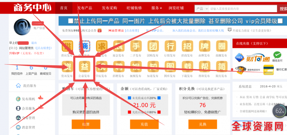Image resolution: width=287 pixels, height=135 pixels.
Task: Click the search text input field
Action: pos(243,9)
